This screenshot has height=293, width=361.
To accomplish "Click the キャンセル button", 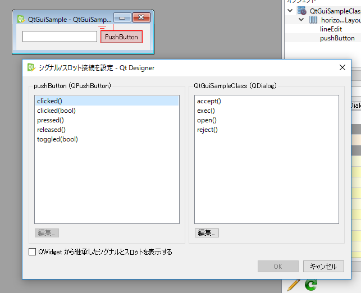I will (x=323, y=266).
